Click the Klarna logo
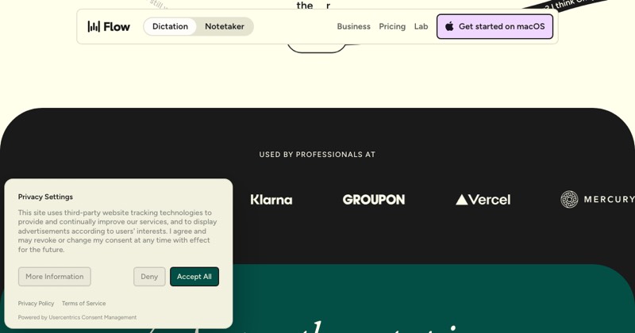 pyautogui.click(x=271, y=200)
